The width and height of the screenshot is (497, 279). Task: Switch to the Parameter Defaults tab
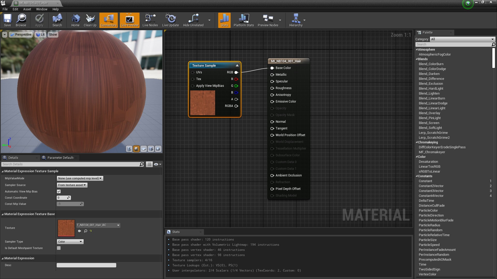click(x=60, y=158)
